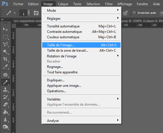Open the Sélection menu
Screen dimensions: 163x133
coord(93,4)
